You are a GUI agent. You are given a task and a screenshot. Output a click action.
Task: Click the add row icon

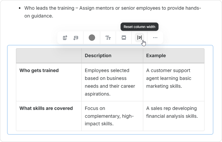click(76, 38)
